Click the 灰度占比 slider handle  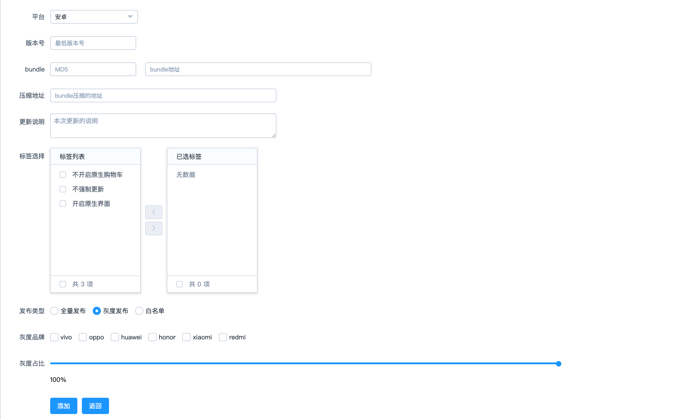point(559,364)
